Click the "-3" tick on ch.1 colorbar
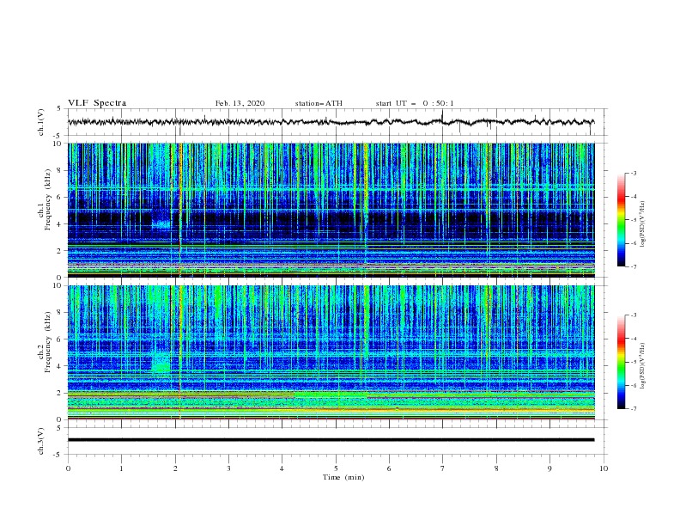This screenshot has height=526, width=680. click(633, 173)
